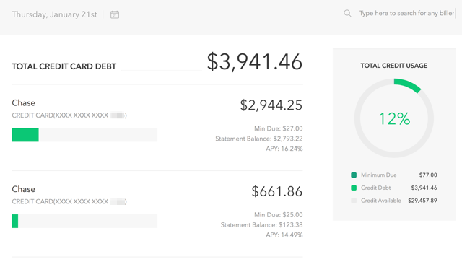Click the usage bar of $2,944.25 card

click(84, 135)
